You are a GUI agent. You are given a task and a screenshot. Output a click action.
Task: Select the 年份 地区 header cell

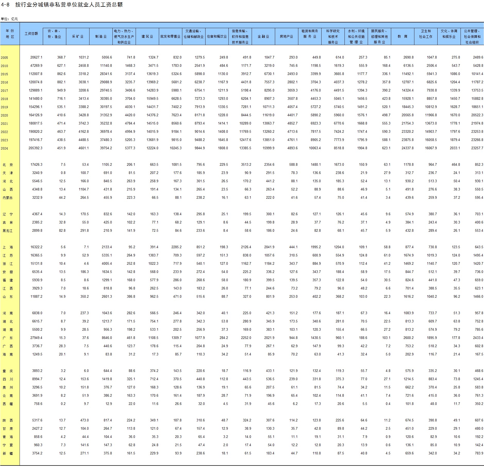[10, 34]
